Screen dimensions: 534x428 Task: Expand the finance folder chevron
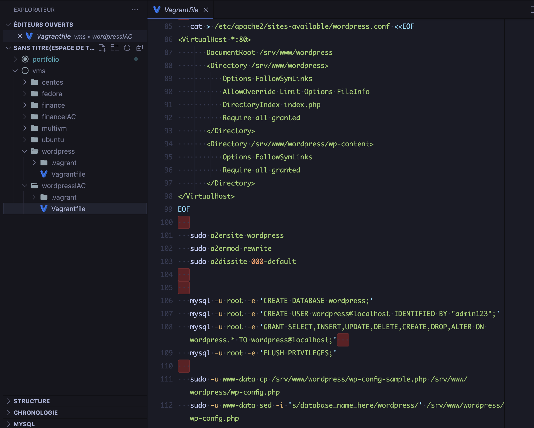click(x=25, y=105)
